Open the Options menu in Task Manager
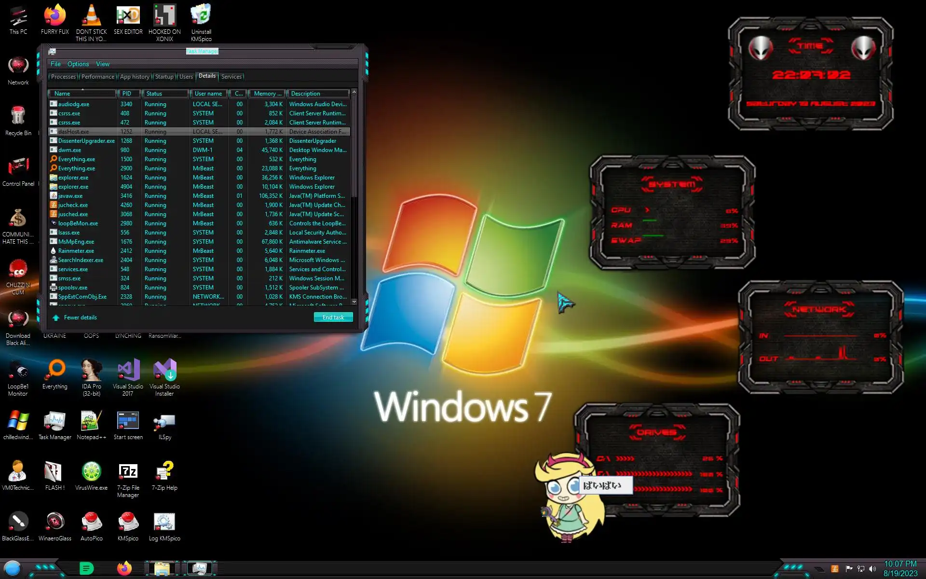 click(x=78, y=64)
